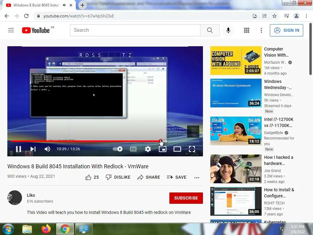This screenshot has height=235, width=313.
Task: Open How I hacked a hardware video thumbnail
Action: [x=236, y=169]
